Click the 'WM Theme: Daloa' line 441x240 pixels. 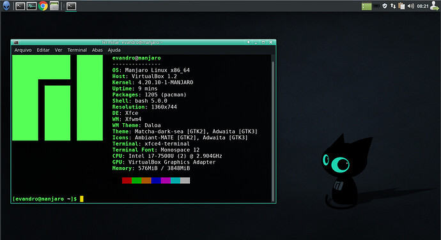[x=136, y=125]
